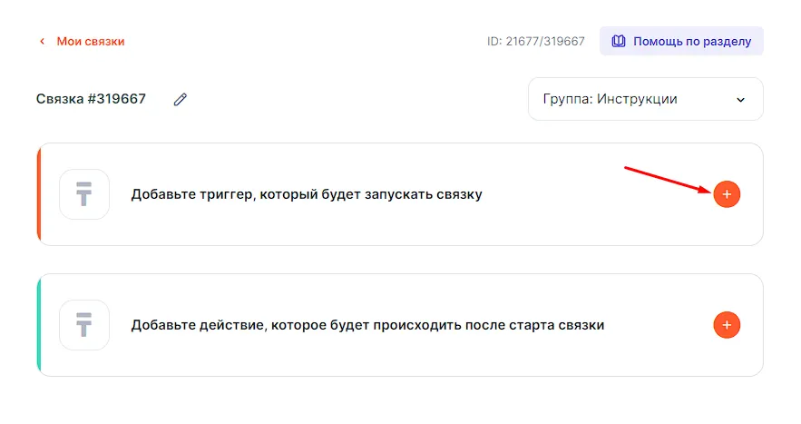
Task: Click the pencil icon to rename связка
Action: pos(180,100)
